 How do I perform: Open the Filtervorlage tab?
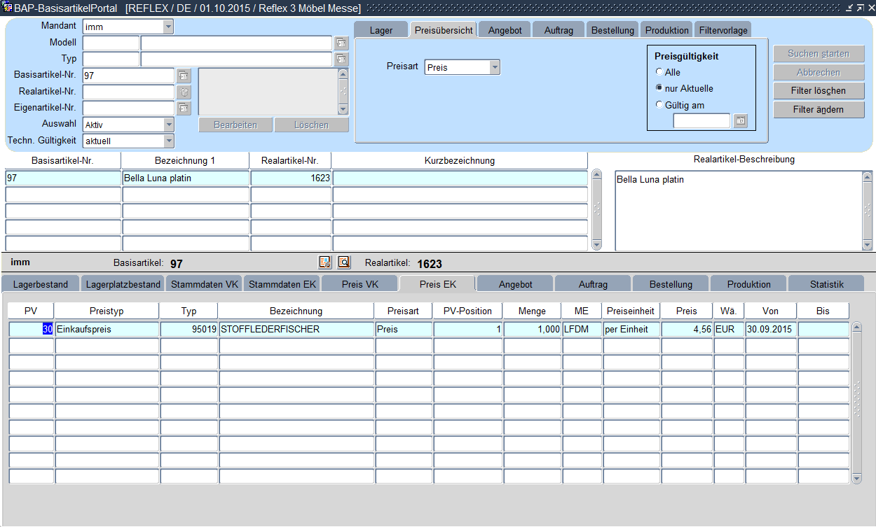(723, 31)
